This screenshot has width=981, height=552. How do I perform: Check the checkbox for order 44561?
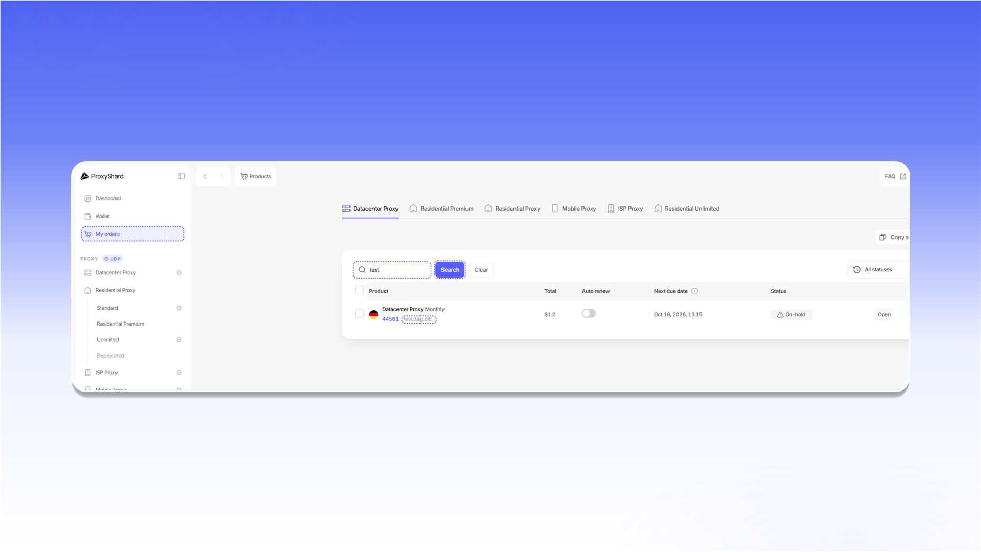[x=360, y=313]
